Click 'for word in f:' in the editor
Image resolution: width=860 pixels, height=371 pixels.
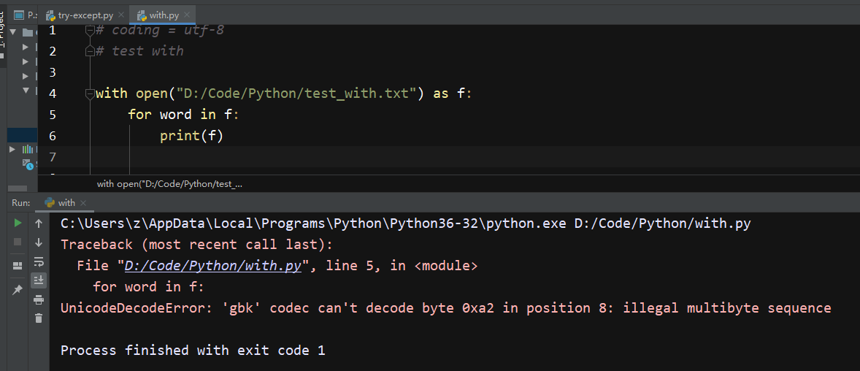click(184, 115)
